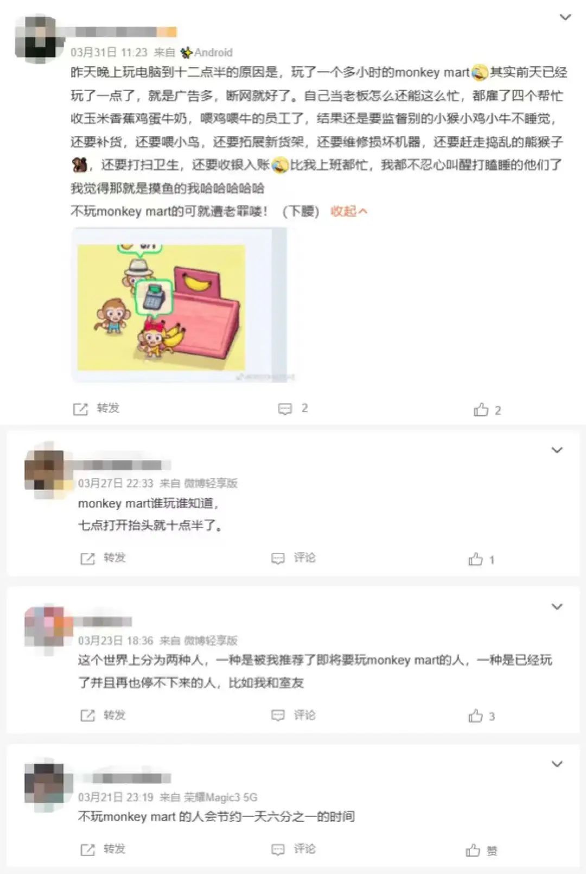Image resolution: width=586 pixels, height=874 pixels.
Task: Repost the 03月21日 23:19 post
Action: tap(103, 849)
